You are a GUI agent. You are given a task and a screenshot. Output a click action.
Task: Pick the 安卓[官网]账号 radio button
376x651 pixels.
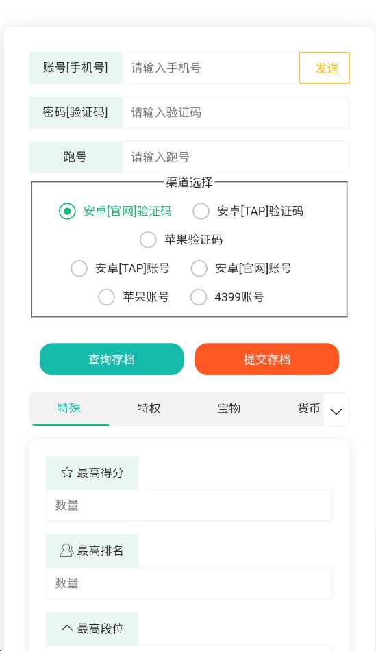(199, 268)
